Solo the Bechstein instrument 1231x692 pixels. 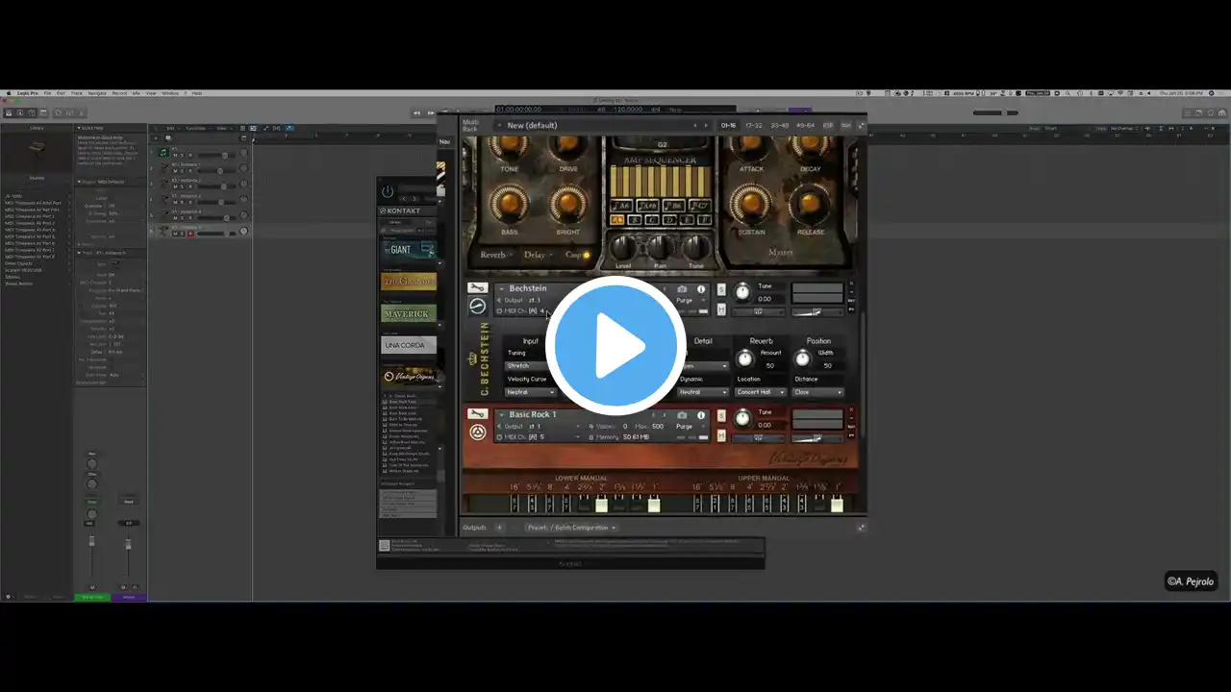(x=721, y=289)
